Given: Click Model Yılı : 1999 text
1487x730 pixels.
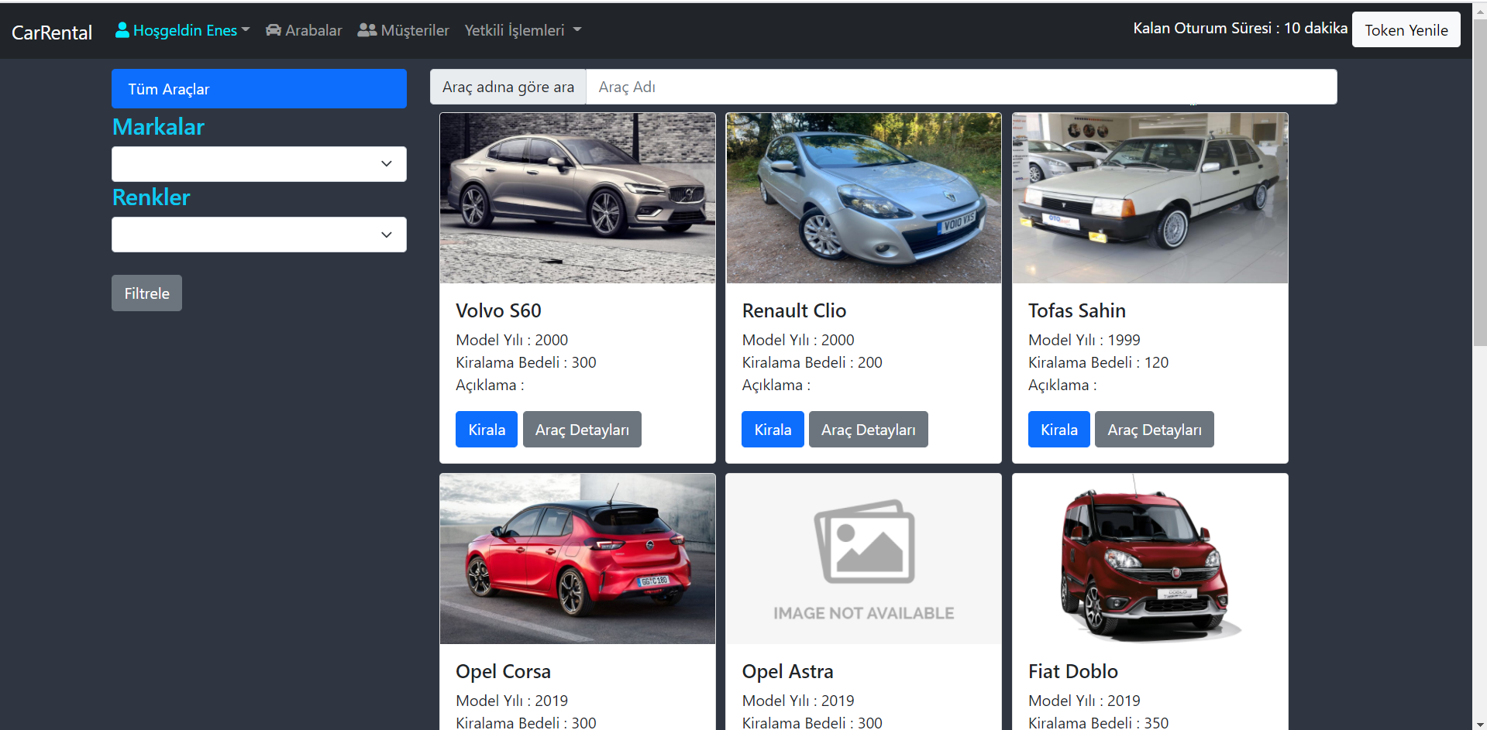Looking at the screenshot, I should tap(1084, 340).
